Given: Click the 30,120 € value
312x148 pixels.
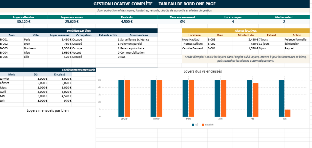Looking at the screenshot, I should 24,22.
